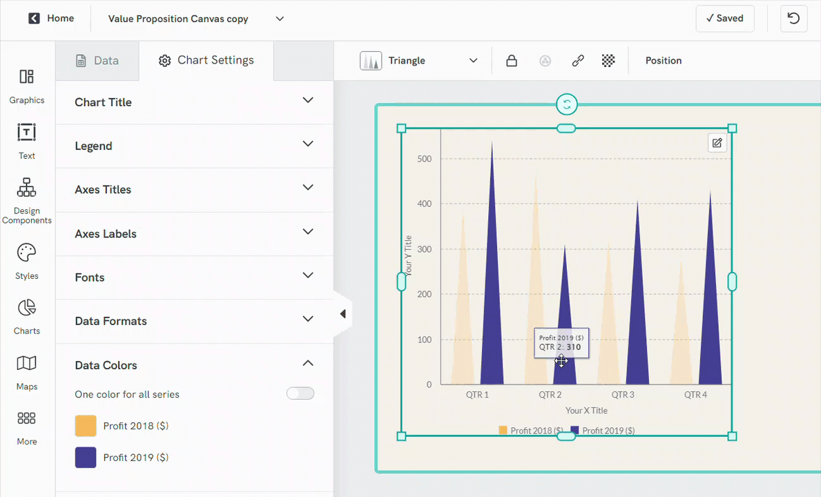Screen dimensions: 821x497
Task: Click the More sidebar icon
Action: coord(26,425)
